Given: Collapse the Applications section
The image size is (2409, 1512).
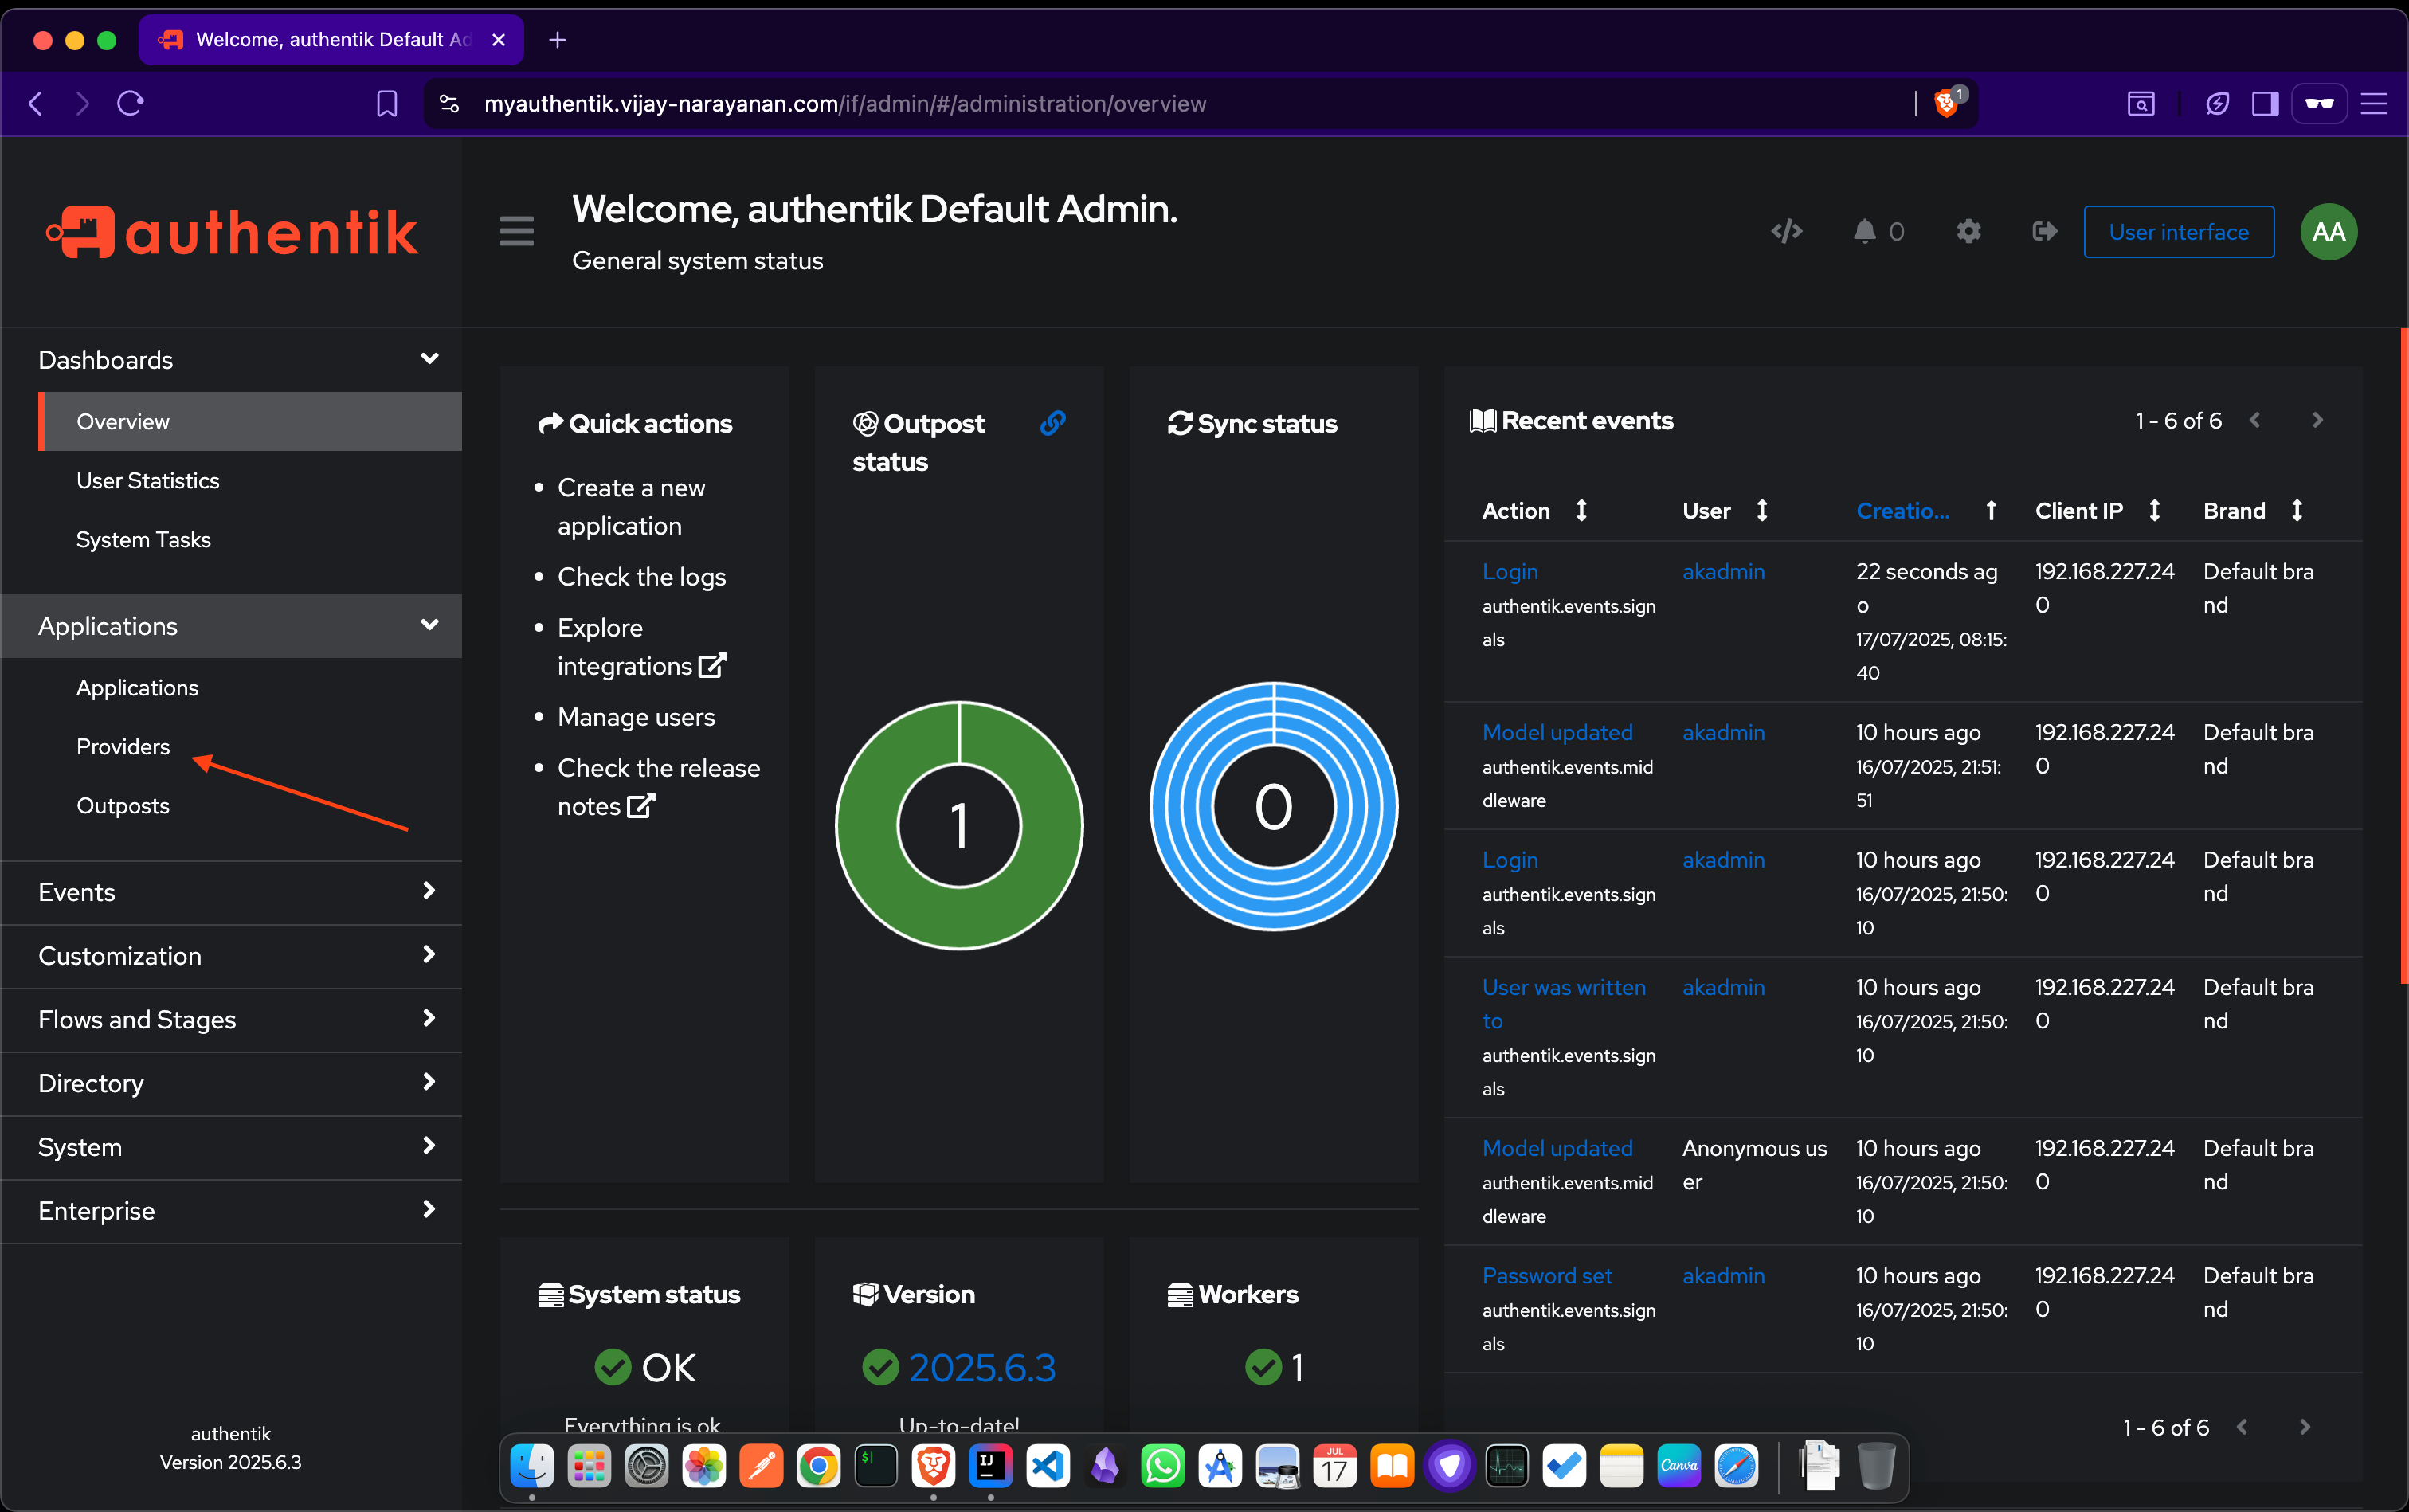Looking at the screenshot, I should coord(231,626).
